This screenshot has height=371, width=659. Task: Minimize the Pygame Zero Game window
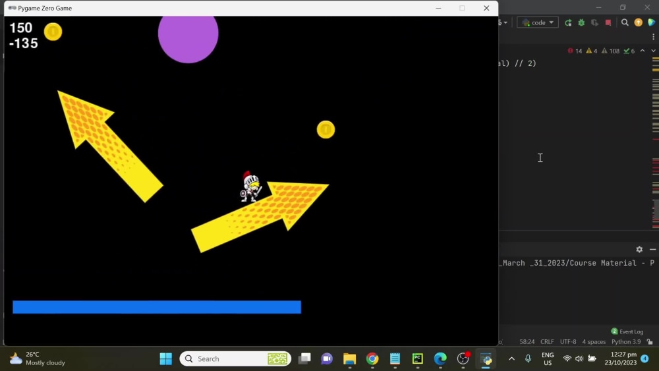(438, 8)
